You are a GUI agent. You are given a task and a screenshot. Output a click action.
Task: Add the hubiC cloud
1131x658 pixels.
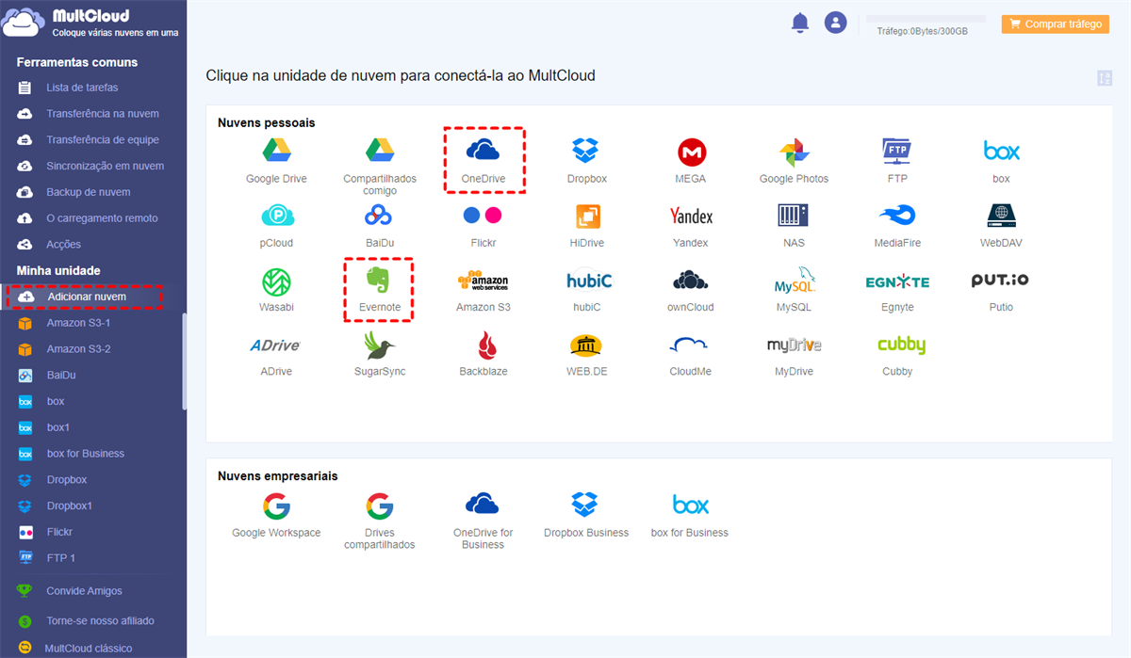point(587,289)
